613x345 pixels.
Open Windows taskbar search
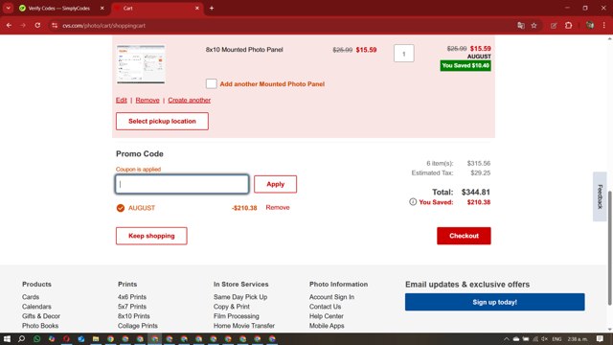coord(21,338)
